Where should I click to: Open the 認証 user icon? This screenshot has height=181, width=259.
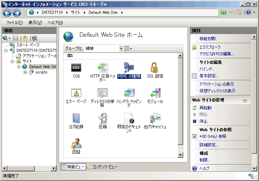76,144
